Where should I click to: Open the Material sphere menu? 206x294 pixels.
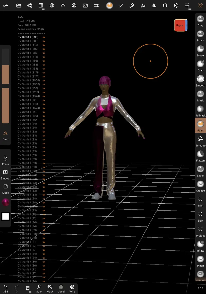[x=52, y=5]
